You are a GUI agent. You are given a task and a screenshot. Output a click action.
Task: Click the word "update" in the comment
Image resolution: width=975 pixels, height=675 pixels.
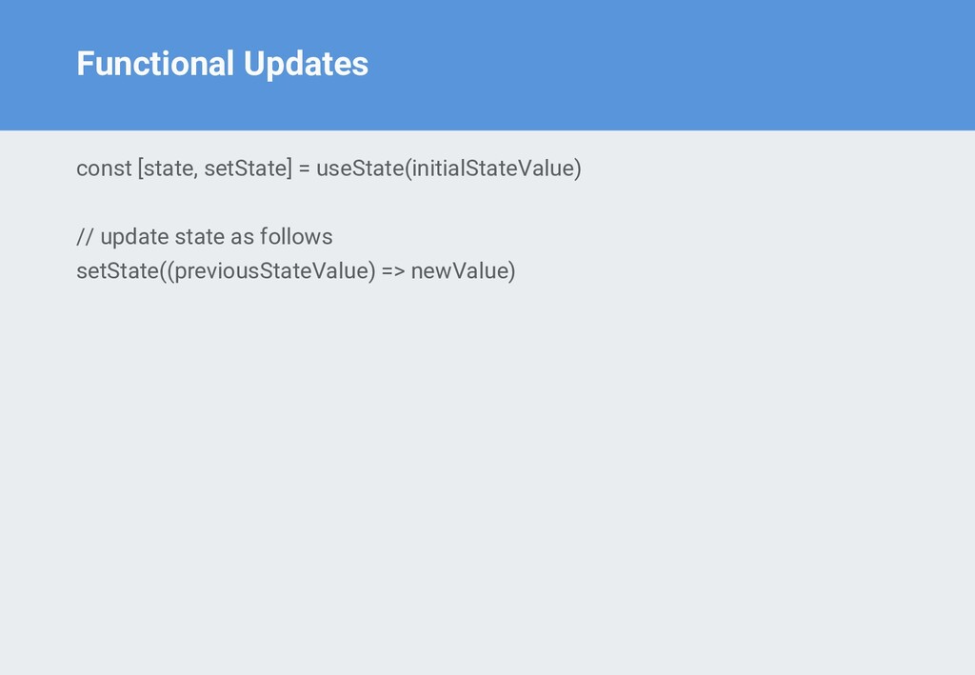[x=134, y=236]
